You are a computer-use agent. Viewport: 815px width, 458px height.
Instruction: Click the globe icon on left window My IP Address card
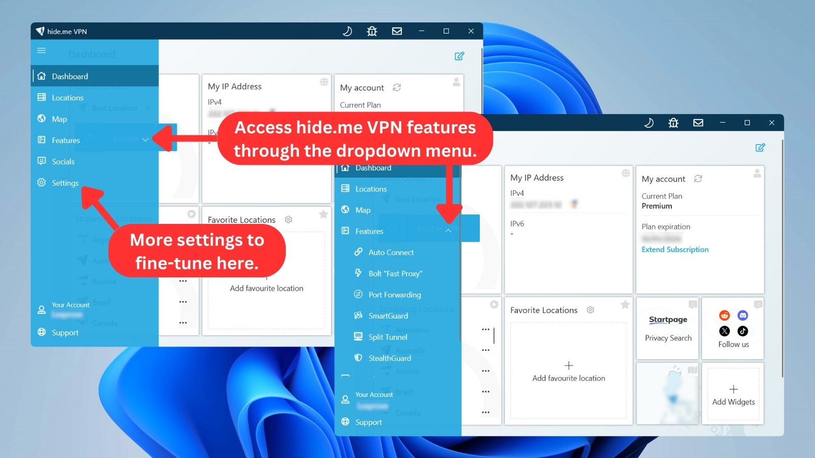324,82
